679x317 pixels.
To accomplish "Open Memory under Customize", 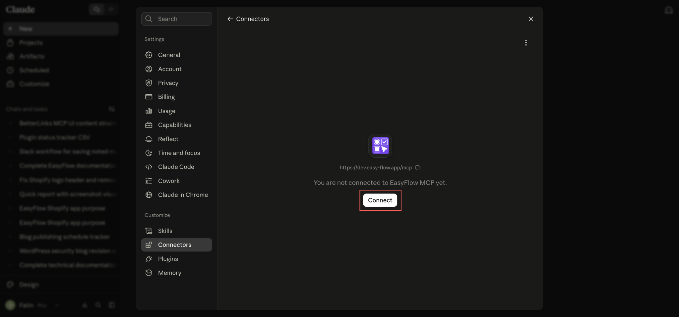I will [177, 273].
